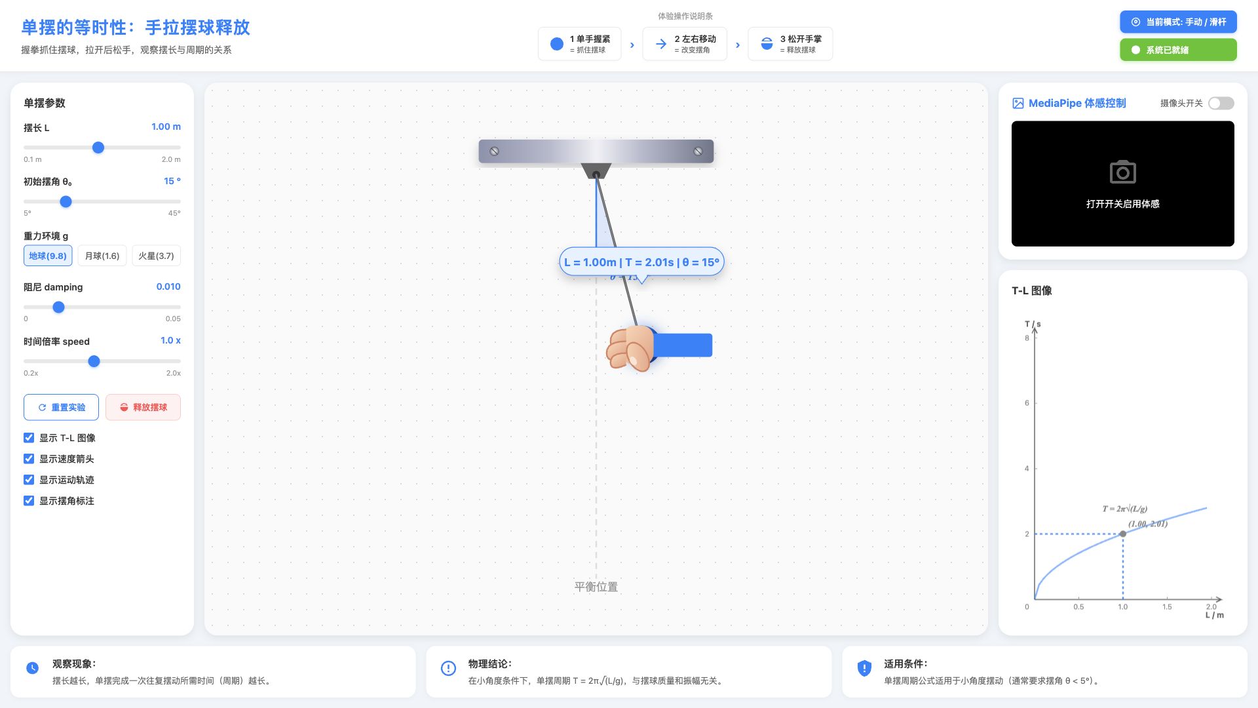
Task: Click the 单摆参数 panel heading
Action: pyautogui.click(x=45, y=103)
